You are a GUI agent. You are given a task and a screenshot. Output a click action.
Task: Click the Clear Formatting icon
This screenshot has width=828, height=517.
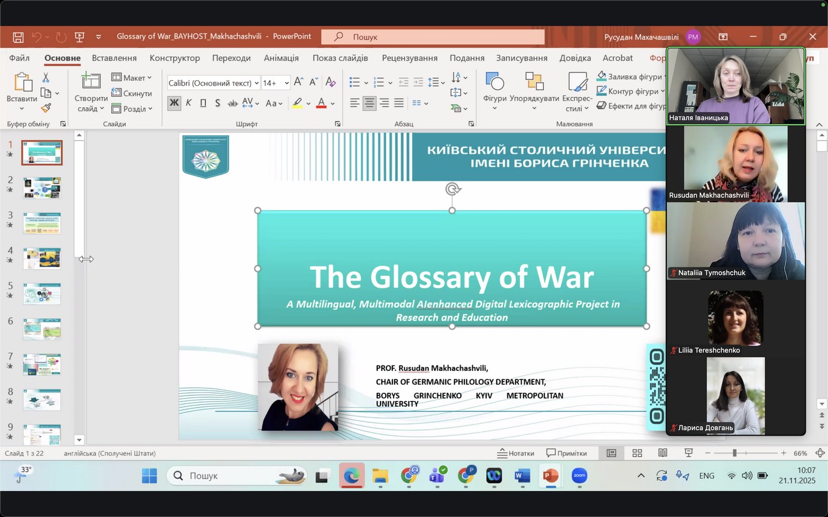(330, 83)
